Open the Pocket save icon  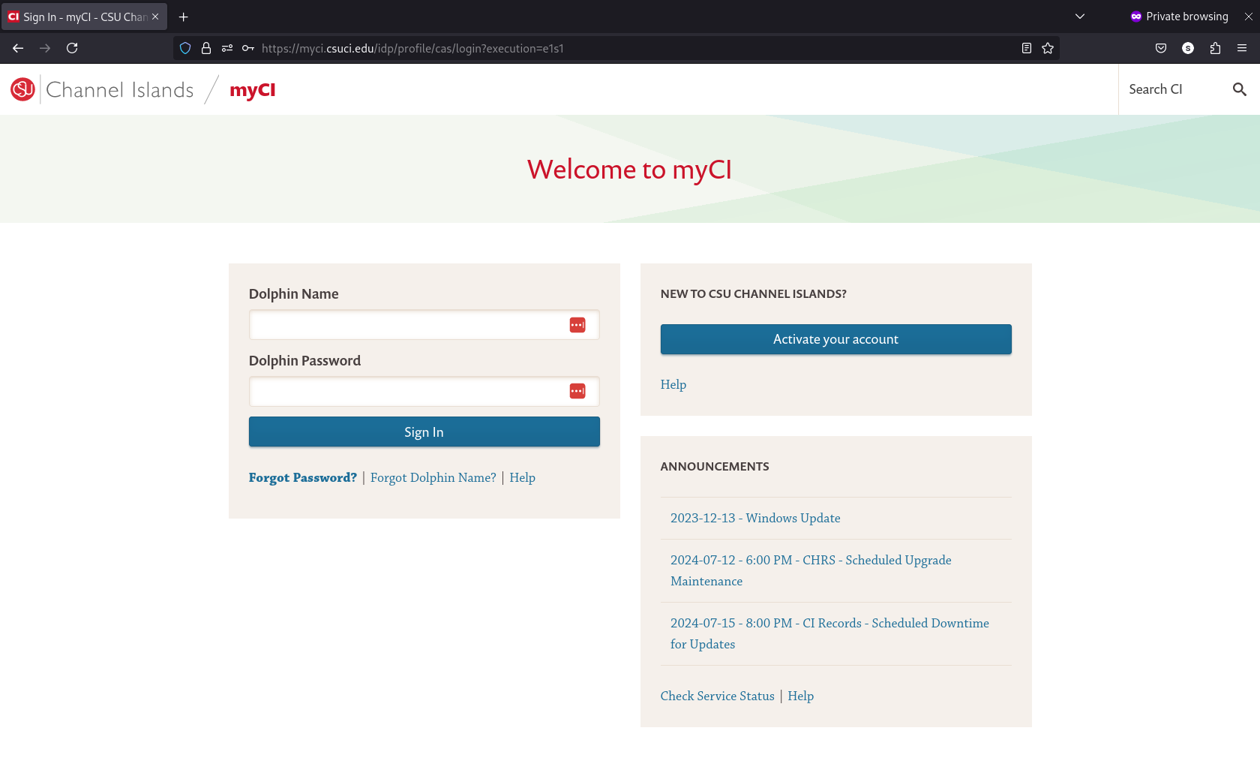click(x=1161, y=48)
